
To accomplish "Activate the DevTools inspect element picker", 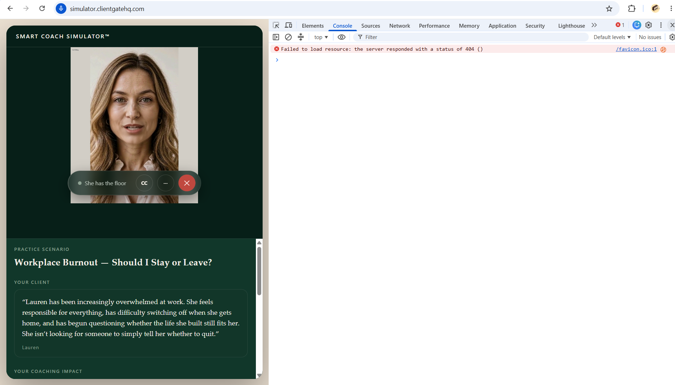I will 276,25.
